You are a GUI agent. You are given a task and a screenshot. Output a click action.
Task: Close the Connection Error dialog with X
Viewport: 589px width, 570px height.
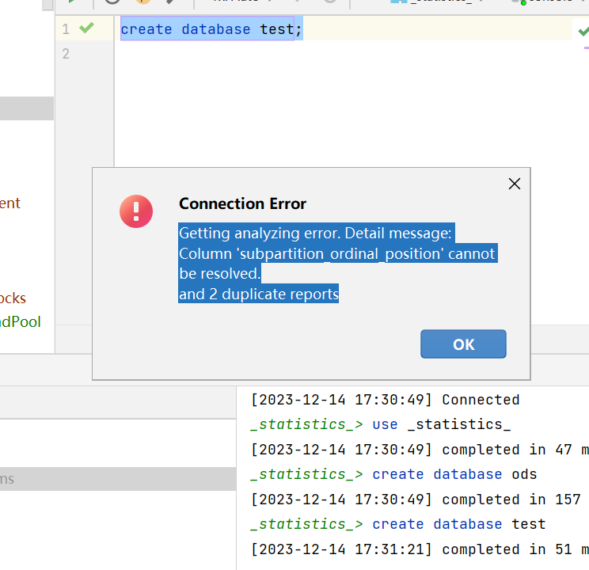(x=515, y=184)
